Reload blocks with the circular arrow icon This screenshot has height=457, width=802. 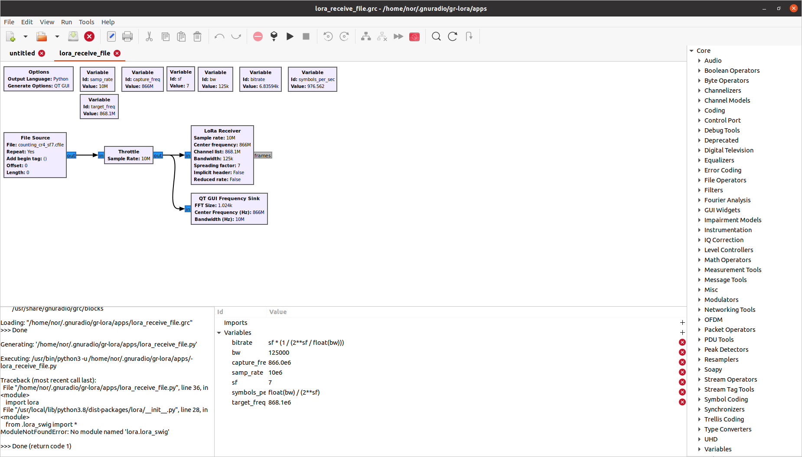pos(452,36)
